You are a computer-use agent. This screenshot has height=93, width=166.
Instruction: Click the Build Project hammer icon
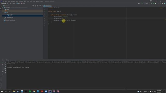pos(142,3)
